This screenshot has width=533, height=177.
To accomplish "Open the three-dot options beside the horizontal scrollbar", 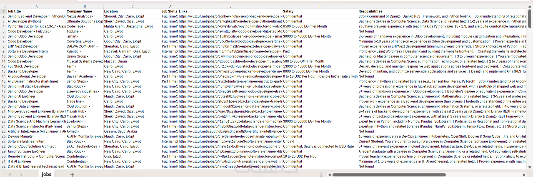I will 321,175.
